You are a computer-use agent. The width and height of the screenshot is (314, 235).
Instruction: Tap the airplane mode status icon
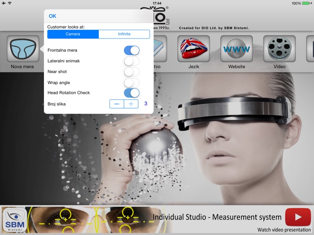point(4,3)
